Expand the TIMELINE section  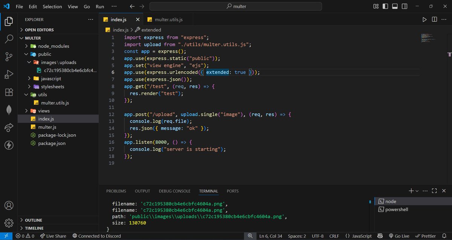point(58,228)
